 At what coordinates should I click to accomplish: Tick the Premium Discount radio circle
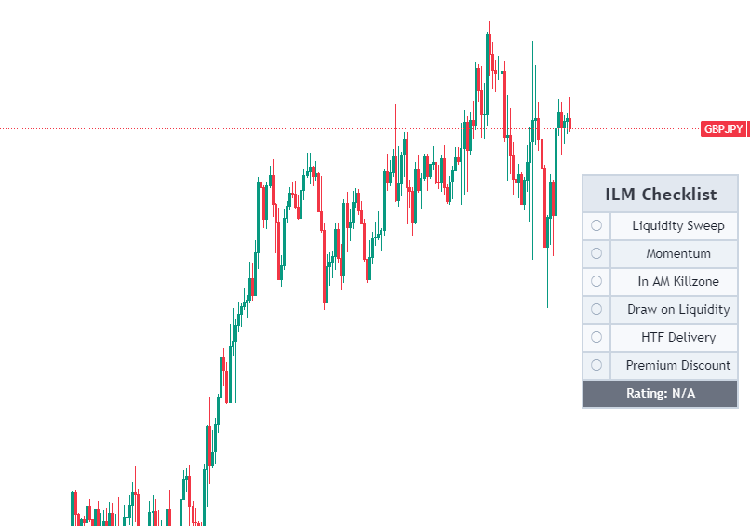pyautogui.click(x=596, y=365)
